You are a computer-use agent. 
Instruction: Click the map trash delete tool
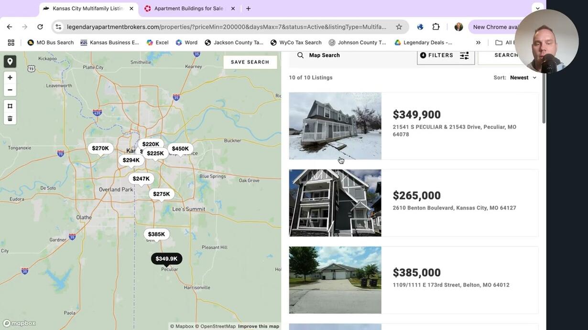pos(10,118)
